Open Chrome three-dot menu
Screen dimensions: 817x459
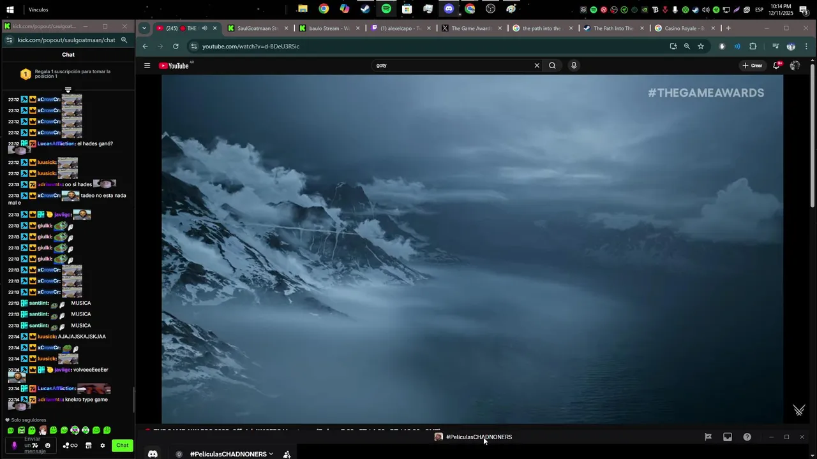[x=806, y=47]
